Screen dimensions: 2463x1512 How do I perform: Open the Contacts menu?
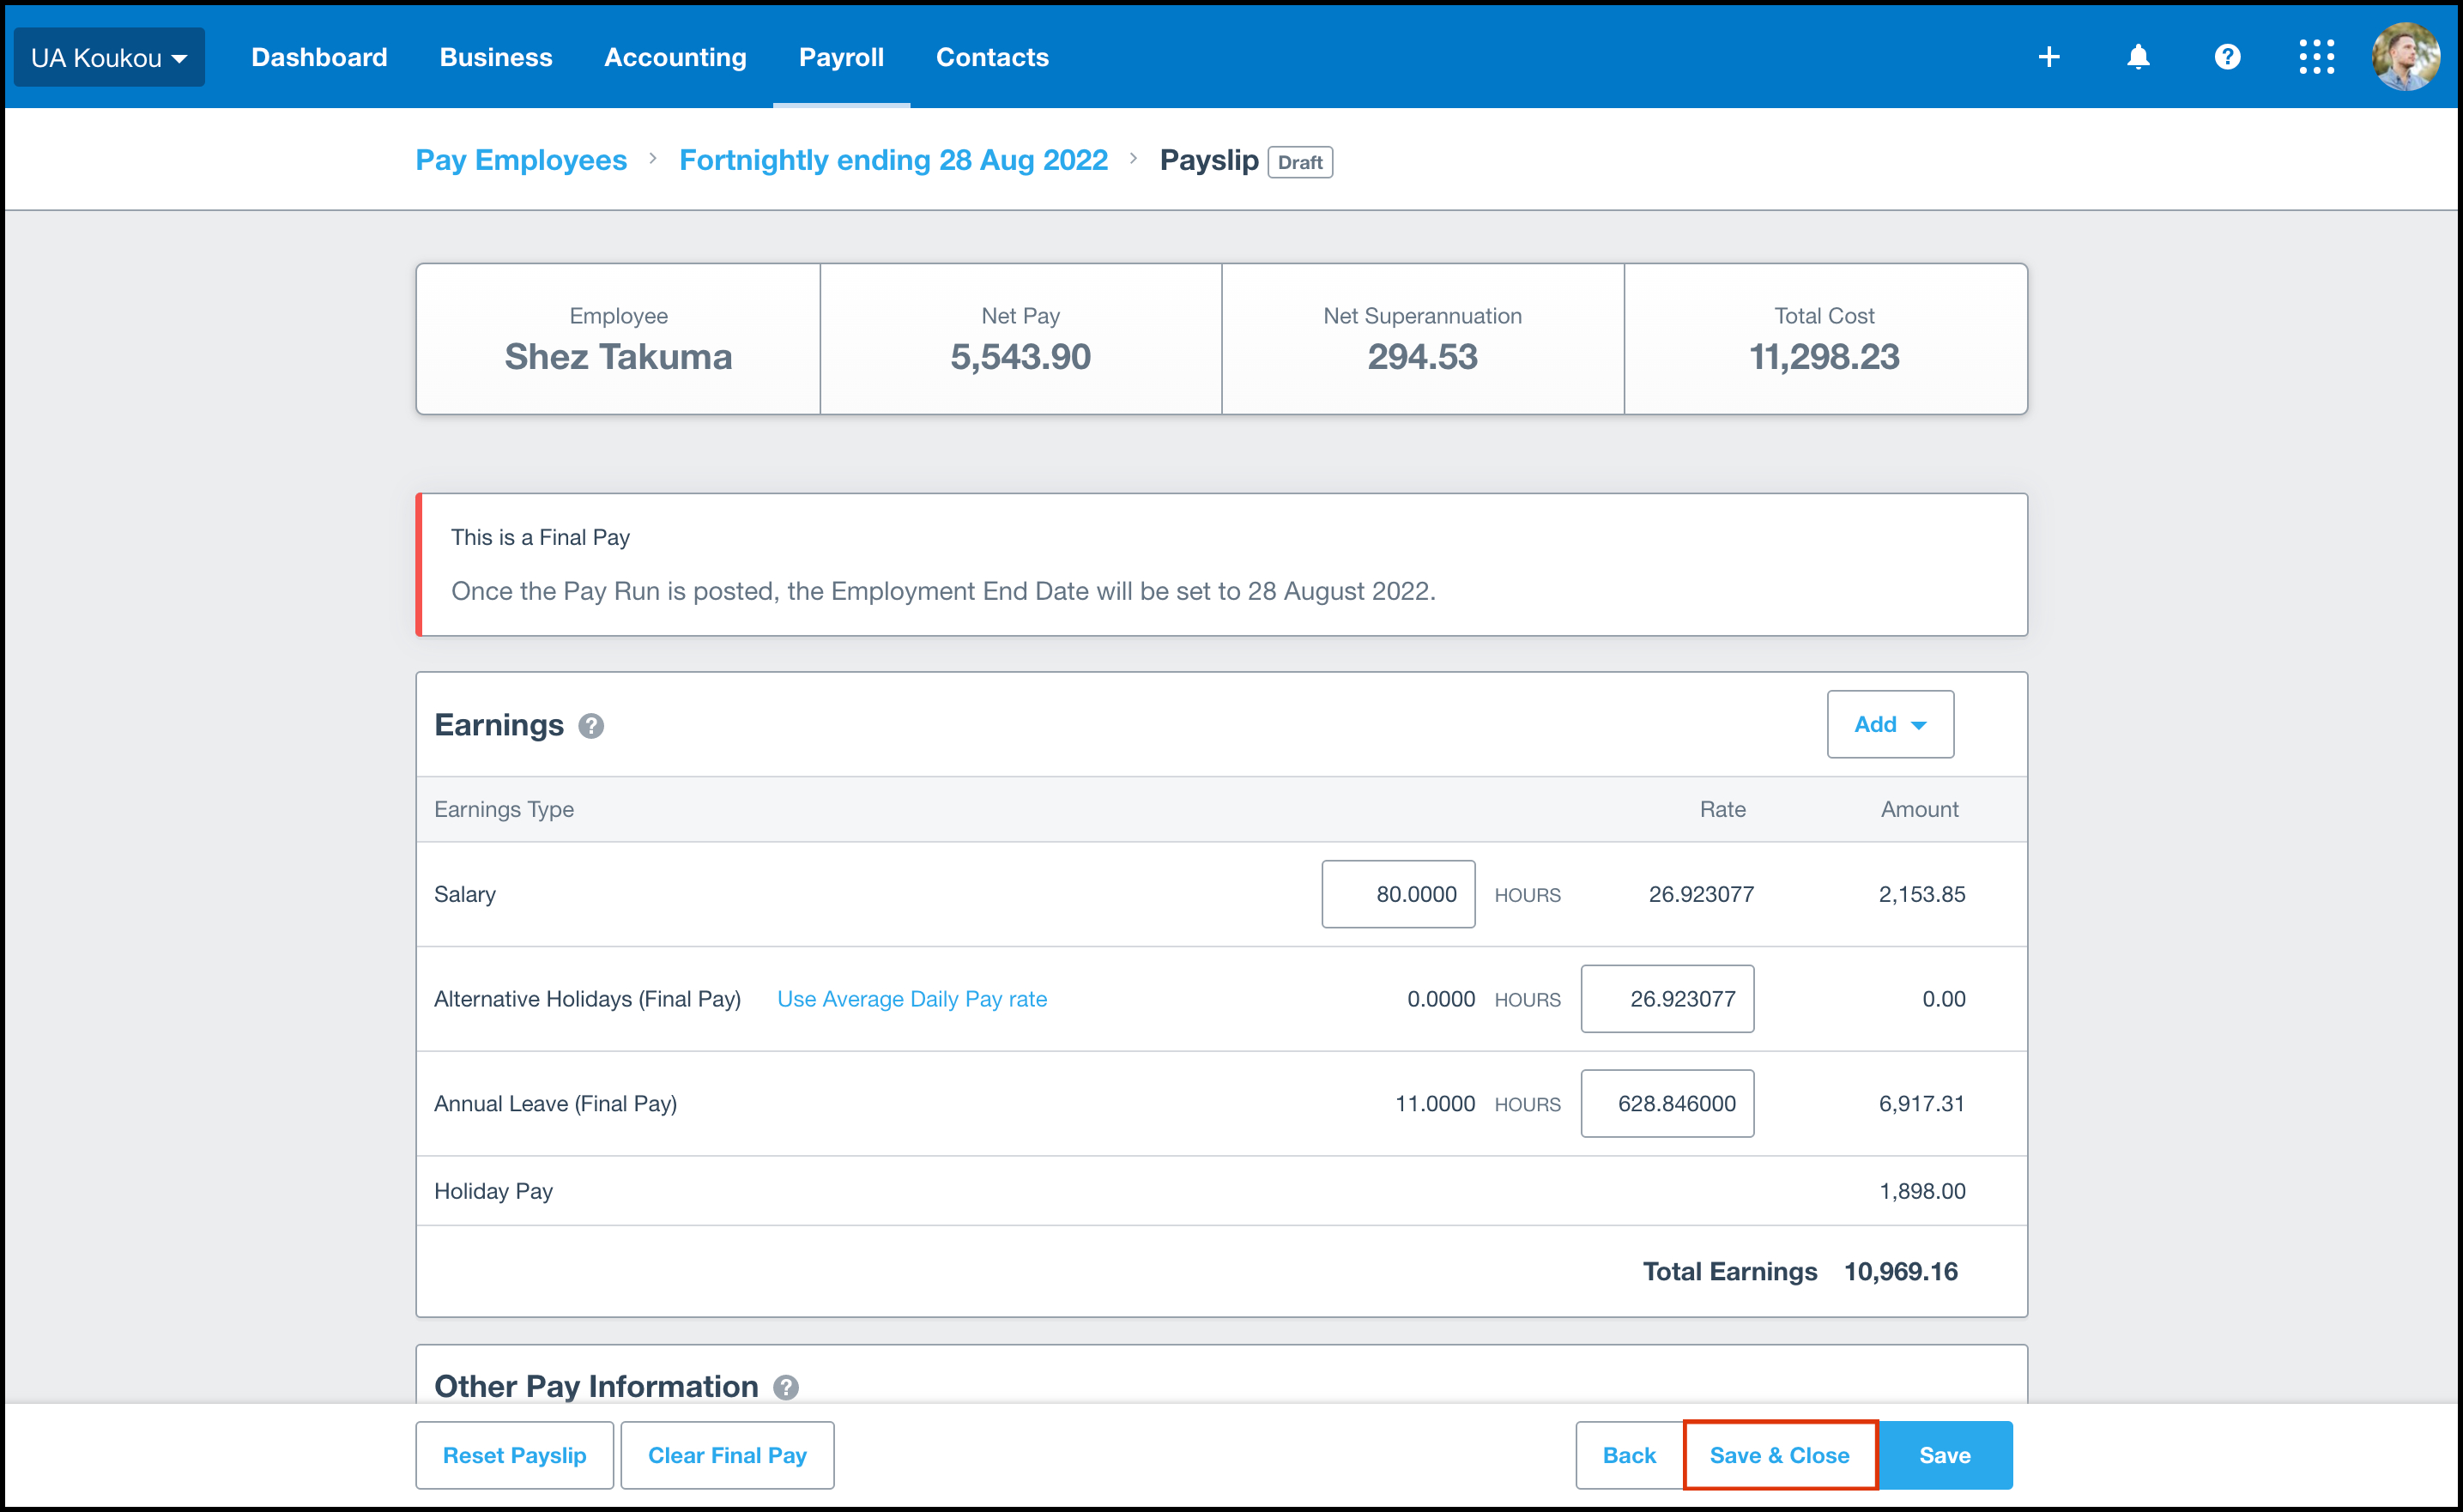point(992,58)
